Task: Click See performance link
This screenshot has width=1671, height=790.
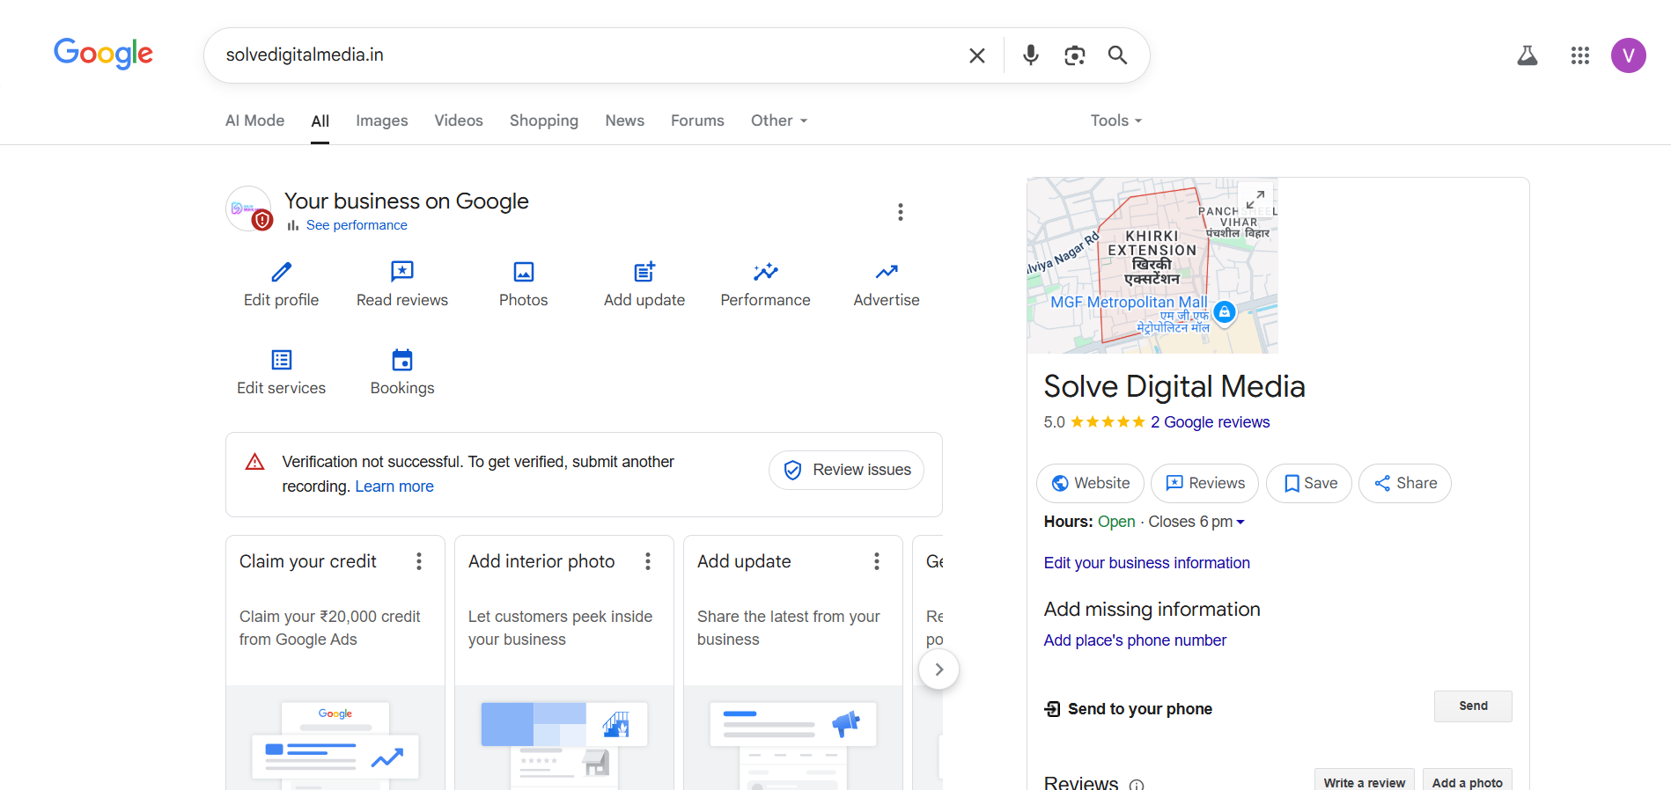Action: pos(357,225)
